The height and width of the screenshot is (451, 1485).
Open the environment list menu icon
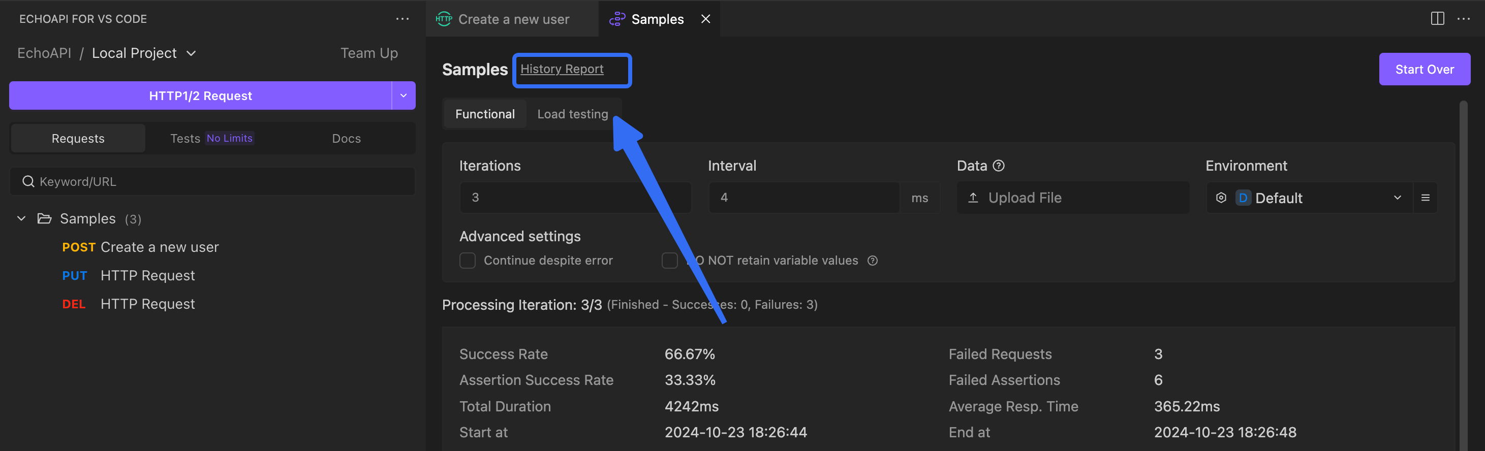point(1426,198)
